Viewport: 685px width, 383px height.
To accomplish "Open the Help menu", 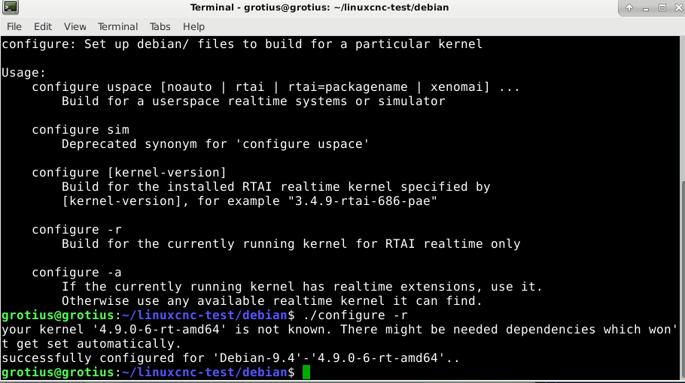I will coord(193,26).
